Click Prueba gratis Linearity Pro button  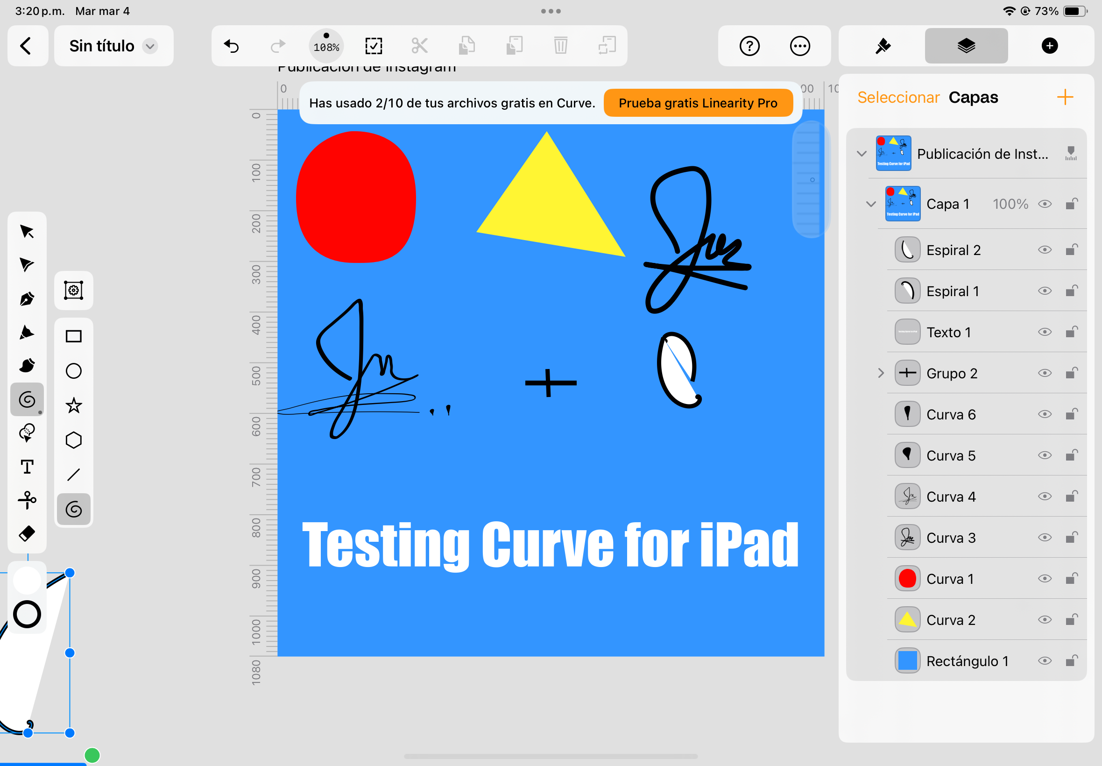coord(698,103)
